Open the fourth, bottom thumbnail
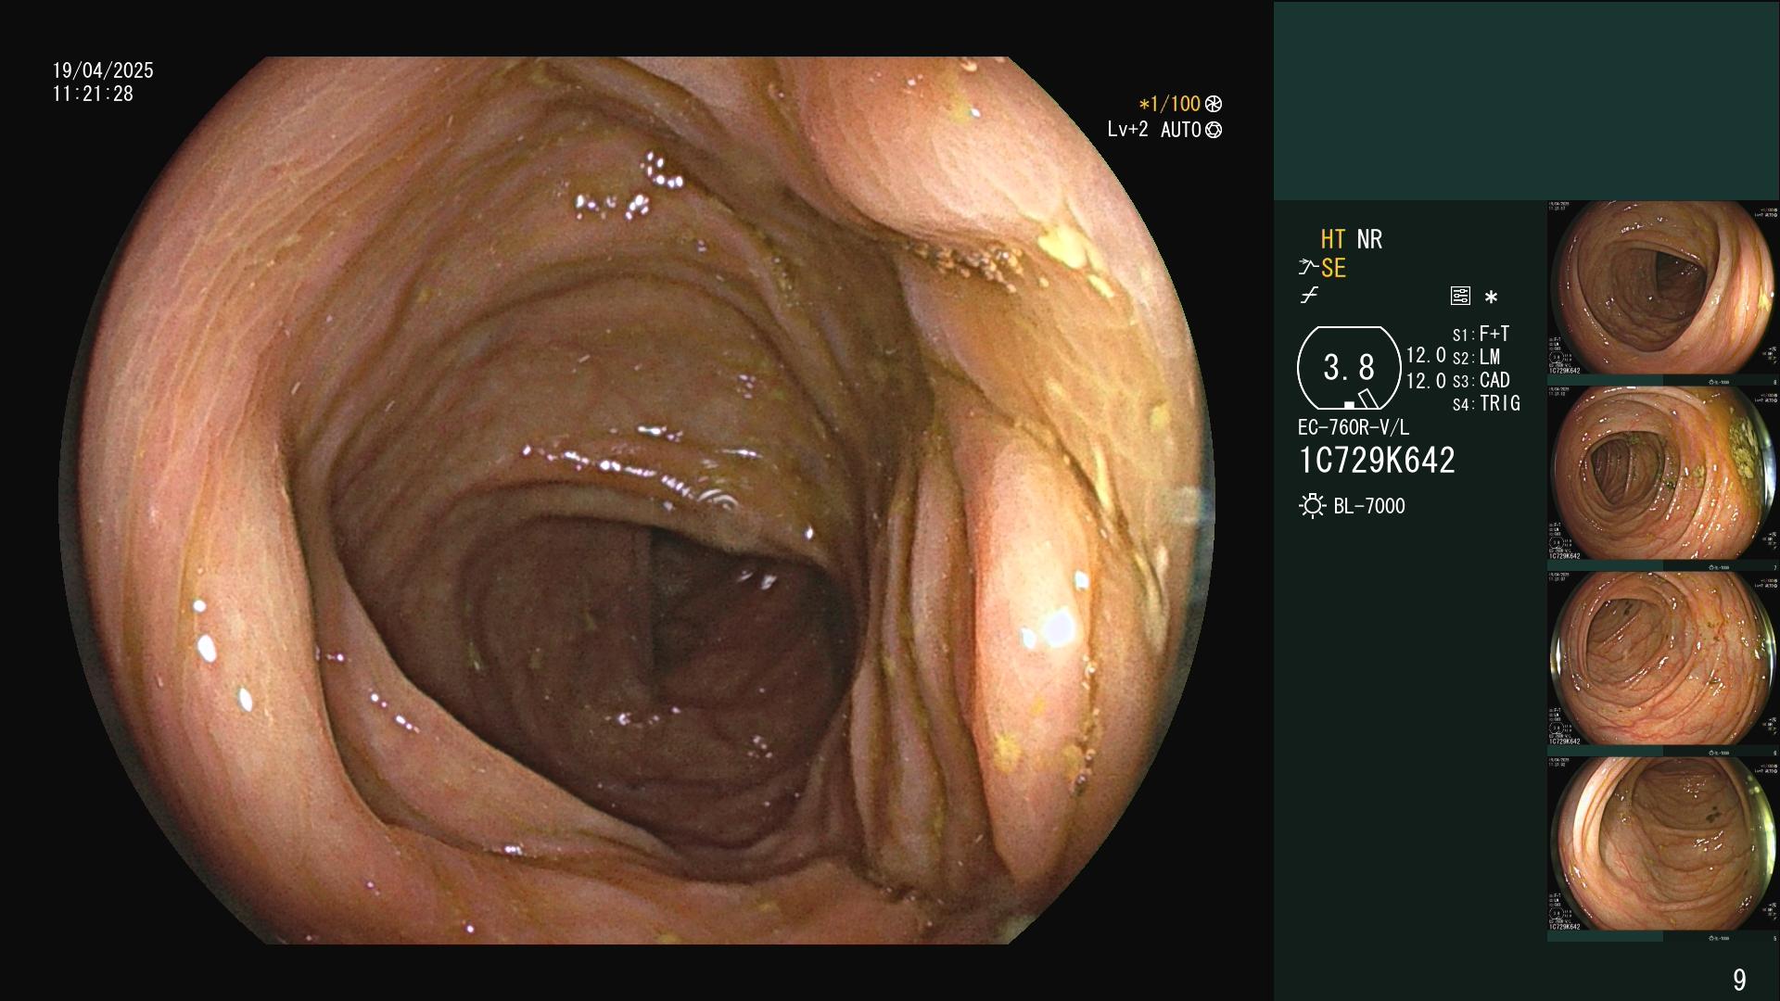Screen dimensions: 1780x1001 1663,843
